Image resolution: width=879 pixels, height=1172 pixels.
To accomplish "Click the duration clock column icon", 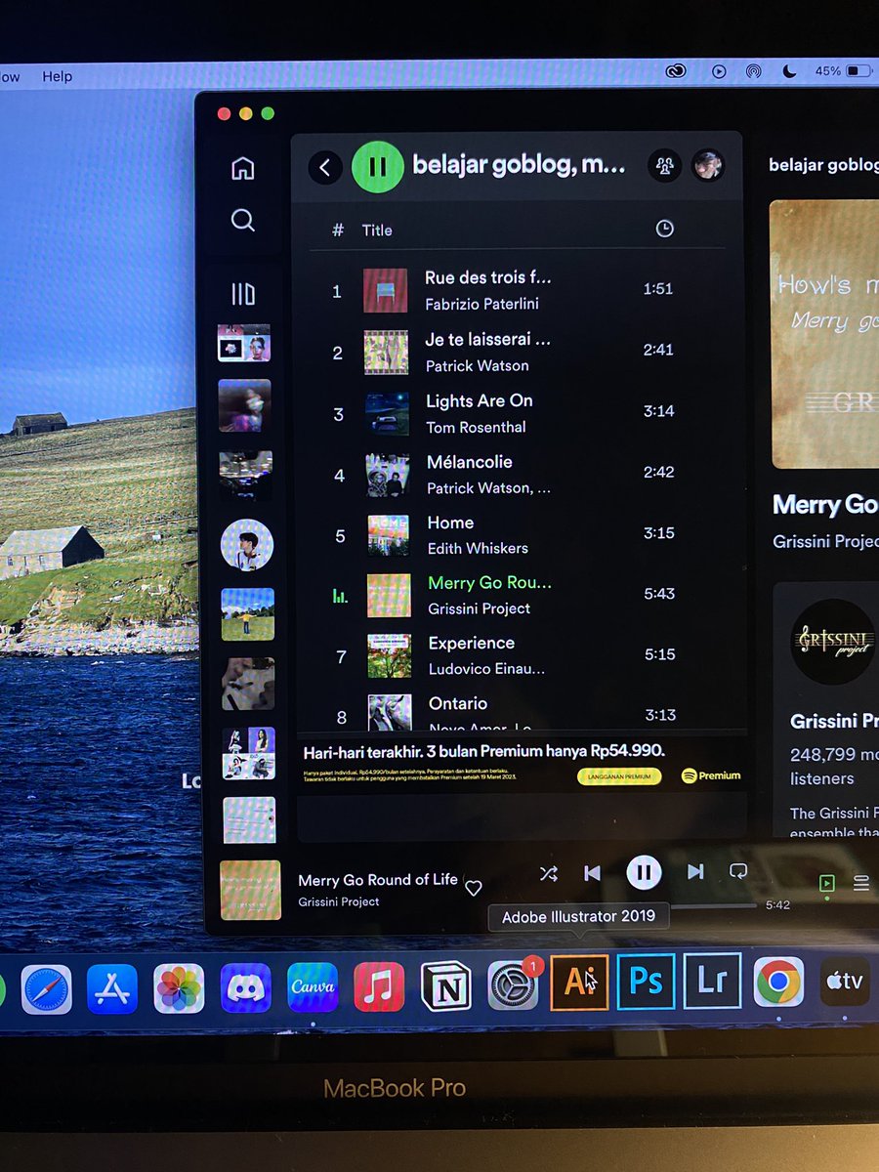I will coord(664,229).
